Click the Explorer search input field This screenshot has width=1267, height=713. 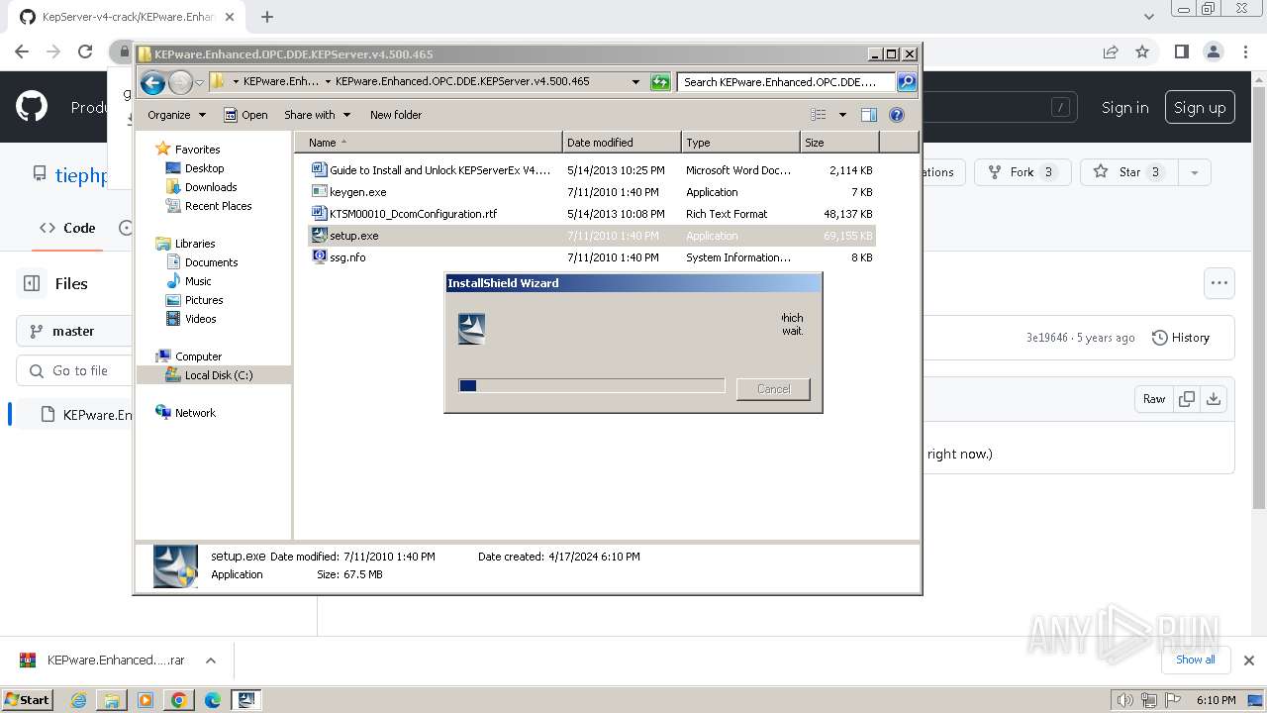coord(787,82)
